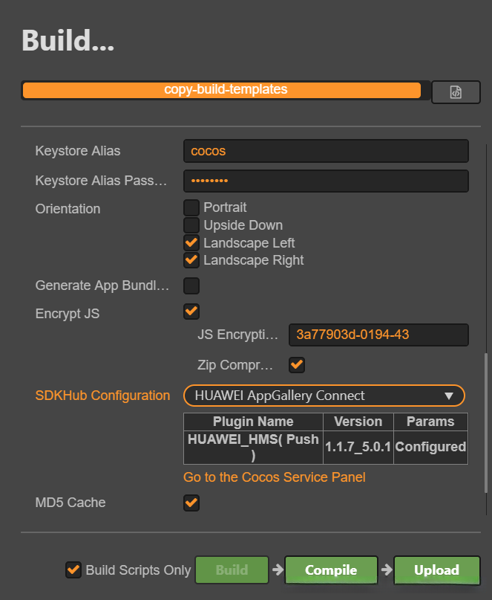Toggle Build Scripts Only checkbox
The height and width of the screenshot is (600, 492).
pos(73,570)
